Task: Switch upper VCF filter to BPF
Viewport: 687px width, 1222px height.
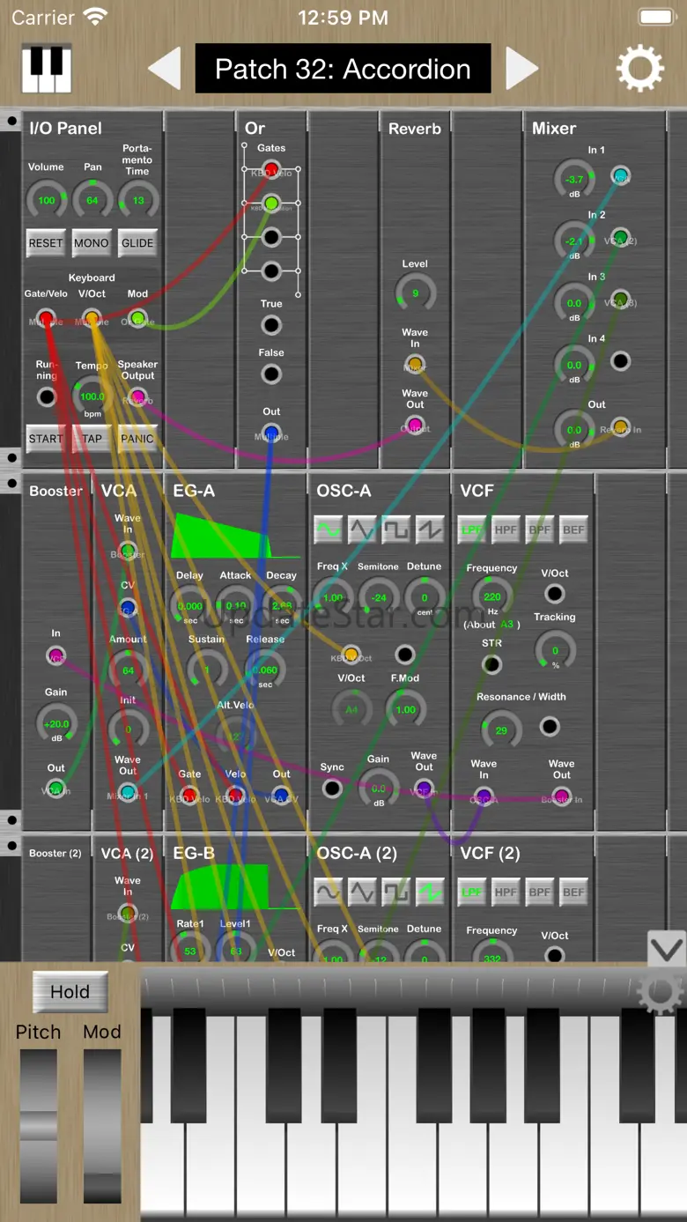Action: coord(539,530)
